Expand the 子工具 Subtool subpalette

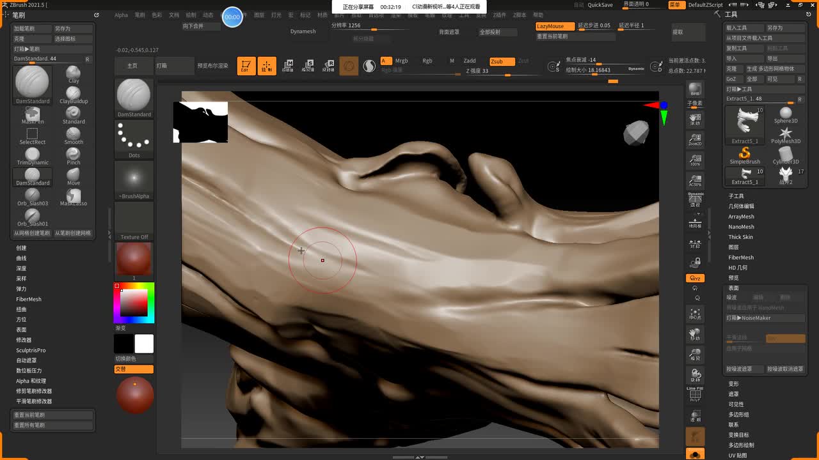pos(736,196)
